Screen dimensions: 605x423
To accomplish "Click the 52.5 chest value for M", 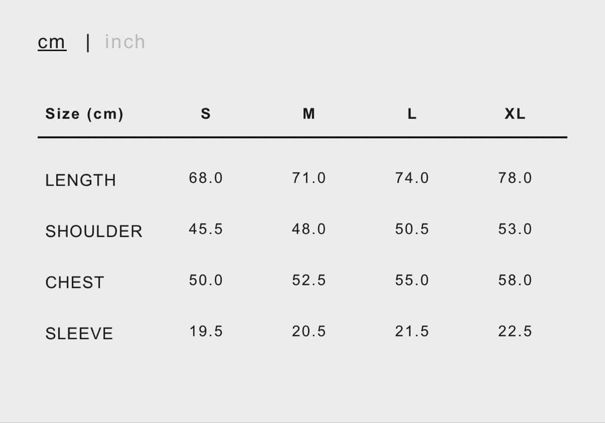I will [309, 280].
